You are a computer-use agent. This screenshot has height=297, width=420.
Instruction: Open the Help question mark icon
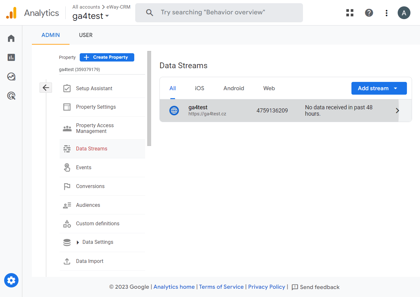pyautogui.click(x=369, y=13)
